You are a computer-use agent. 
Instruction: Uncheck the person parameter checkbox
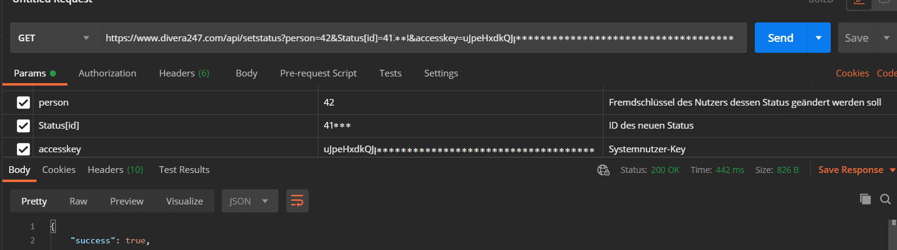click(x=24, y=103)
